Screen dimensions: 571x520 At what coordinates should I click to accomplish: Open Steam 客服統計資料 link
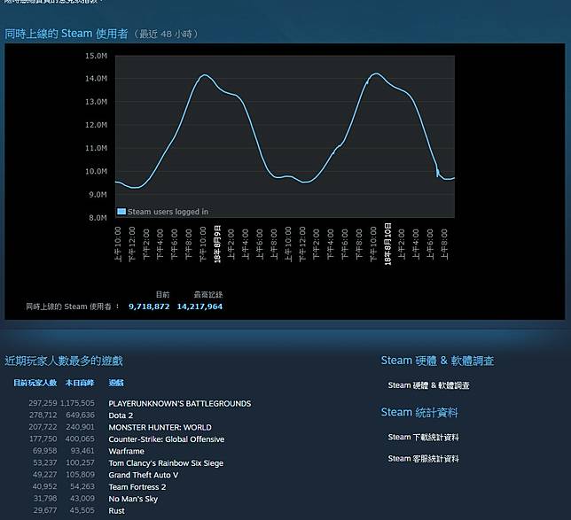tap(424, 459)
